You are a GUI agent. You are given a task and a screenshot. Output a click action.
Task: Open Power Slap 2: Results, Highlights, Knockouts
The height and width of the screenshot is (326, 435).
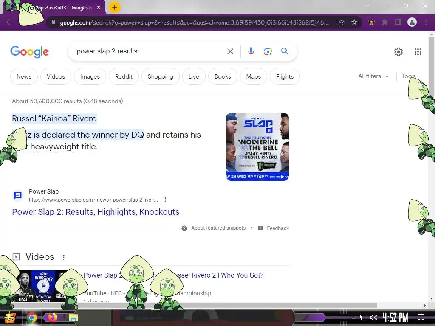pyautogui.click(x=96, y=212)
